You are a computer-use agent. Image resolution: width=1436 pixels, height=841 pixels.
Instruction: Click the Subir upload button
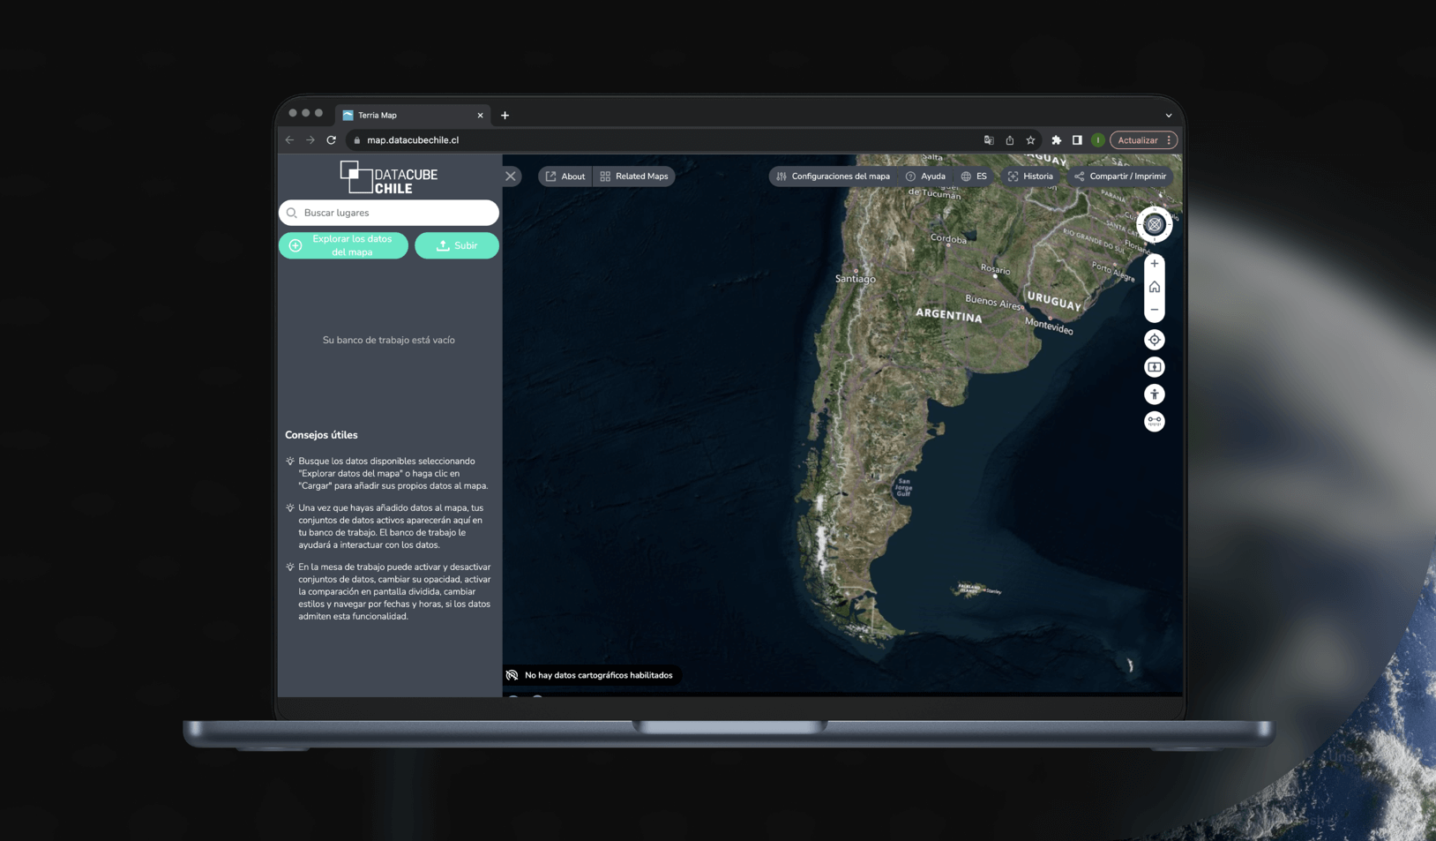coord(456,245)
